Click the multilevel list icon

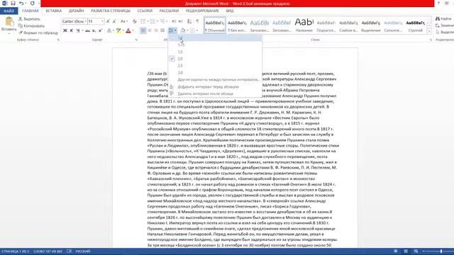tap(162, 21)
